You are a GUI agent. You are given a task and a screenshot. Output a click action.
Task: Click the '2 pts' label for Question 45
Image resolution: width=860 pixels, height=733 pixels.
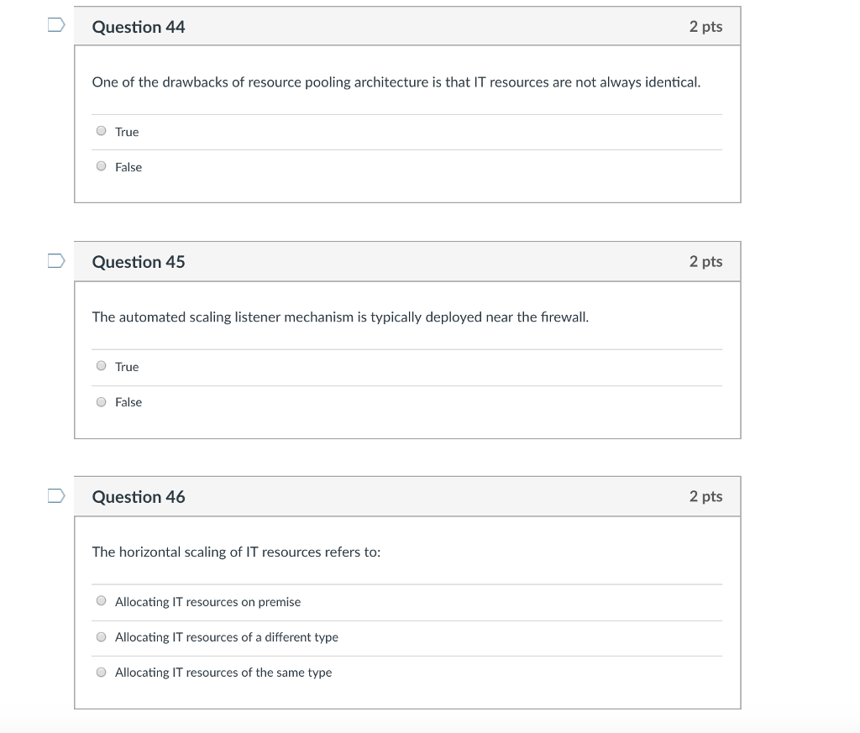tap(704, 262)
